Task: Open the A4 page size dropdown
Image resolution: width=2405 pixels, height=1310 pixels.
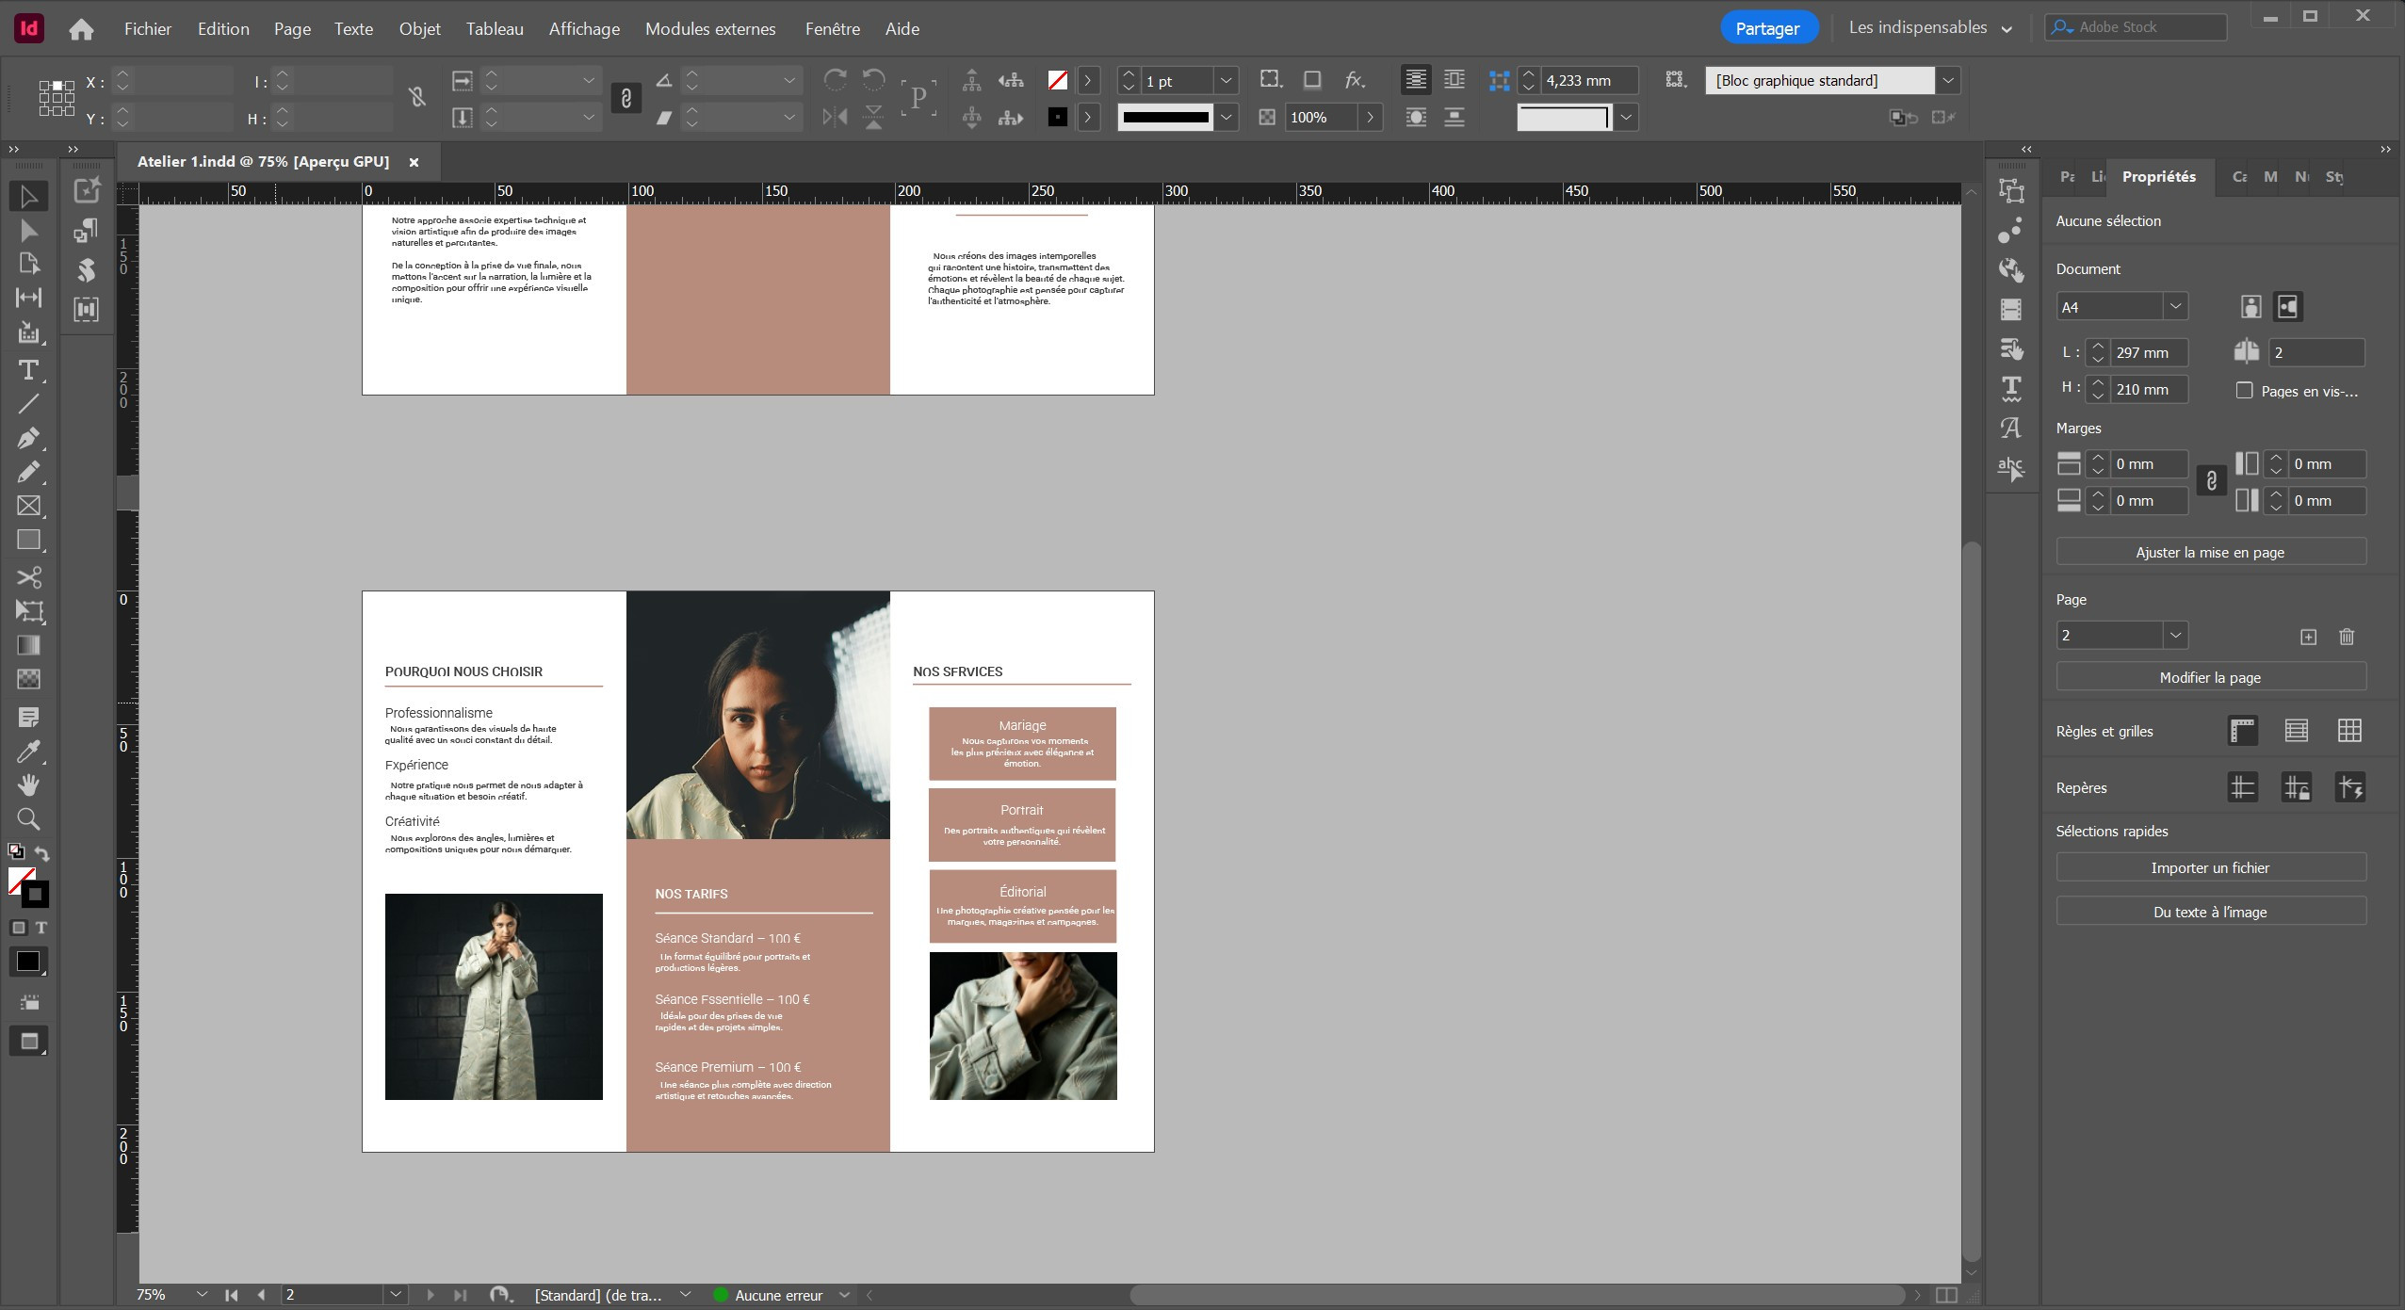Action: click(2121, 307)
